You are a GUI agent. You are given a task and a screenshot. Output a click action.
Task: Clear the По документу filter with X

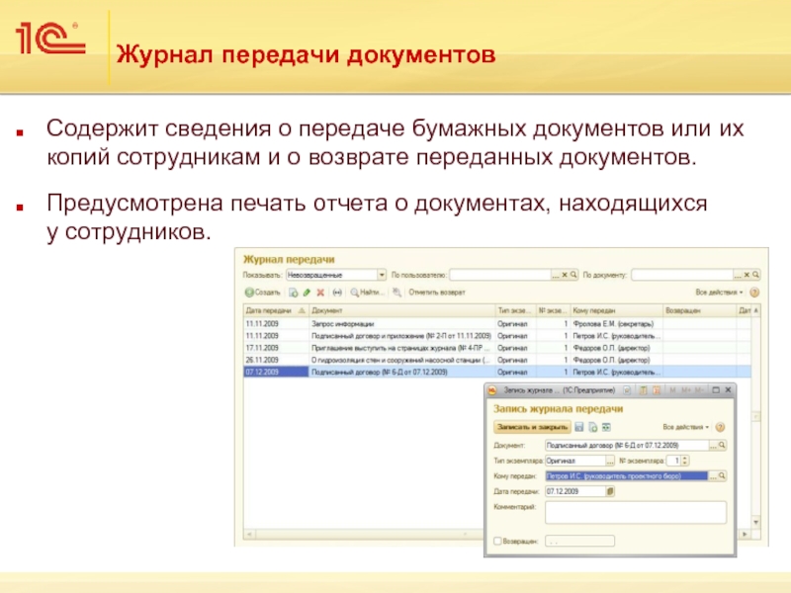pyautogui.click(x=747, y=275)
